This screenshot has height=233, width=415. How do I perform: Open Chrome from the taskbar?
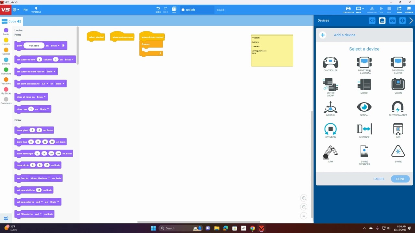[252, 228]
